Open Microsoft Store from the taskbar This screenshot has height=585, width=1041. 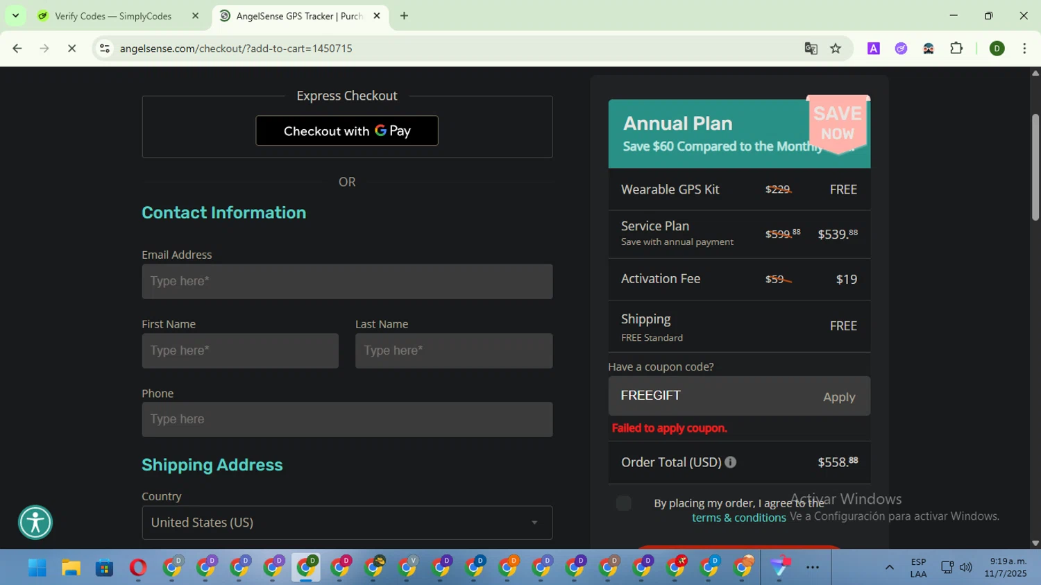click(104, 568)
